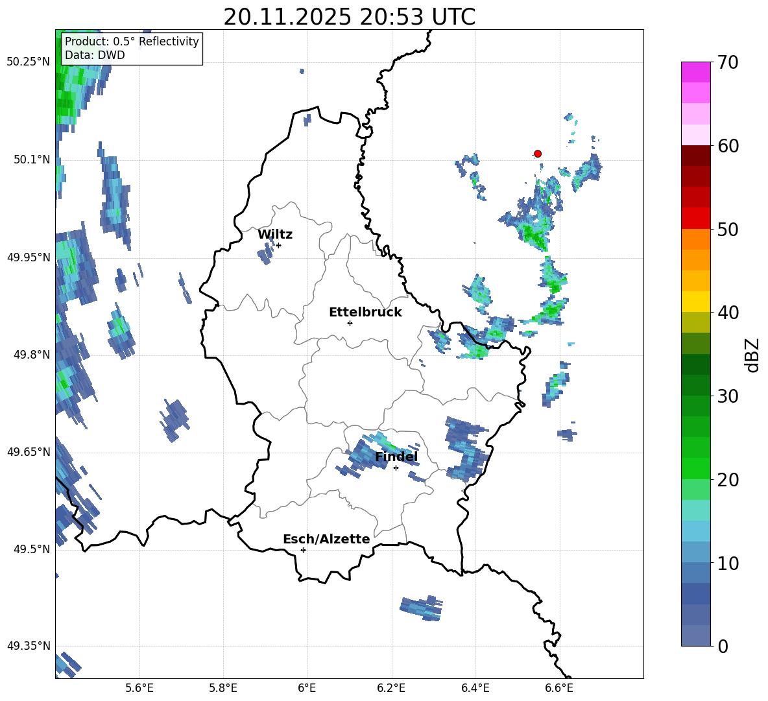This screenshot has height=701, width=768.
Task: Click the 50.25°N latitude label
Action: point(29,62)
